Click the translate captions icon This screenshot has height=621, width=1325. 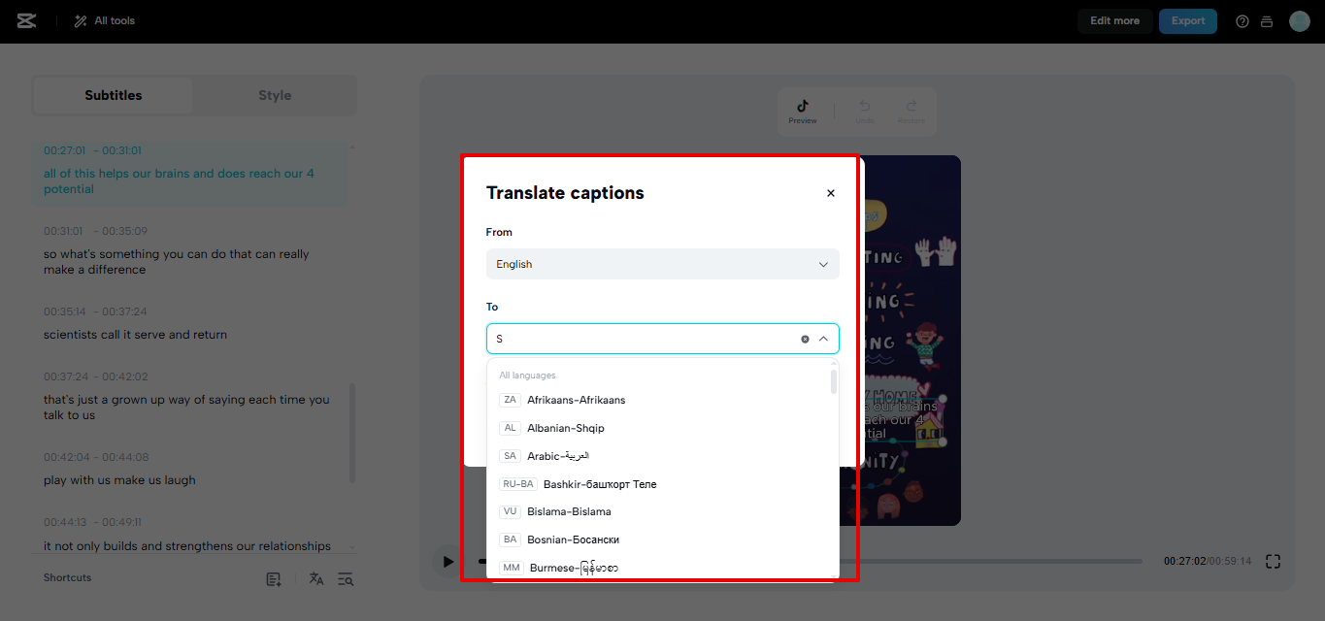click(x=315, y=578)
